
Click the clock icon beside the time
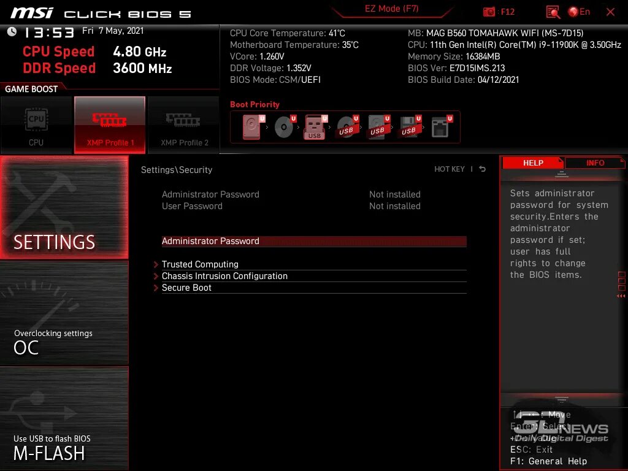click(x=12, y=32)
